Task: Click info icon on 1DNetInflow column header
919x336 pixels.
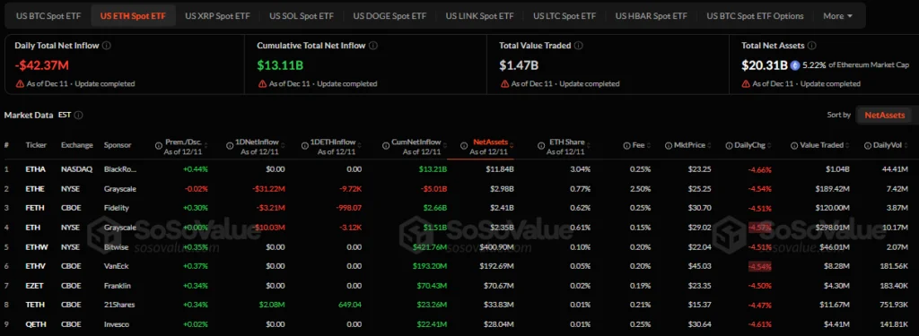Action: 231,145
